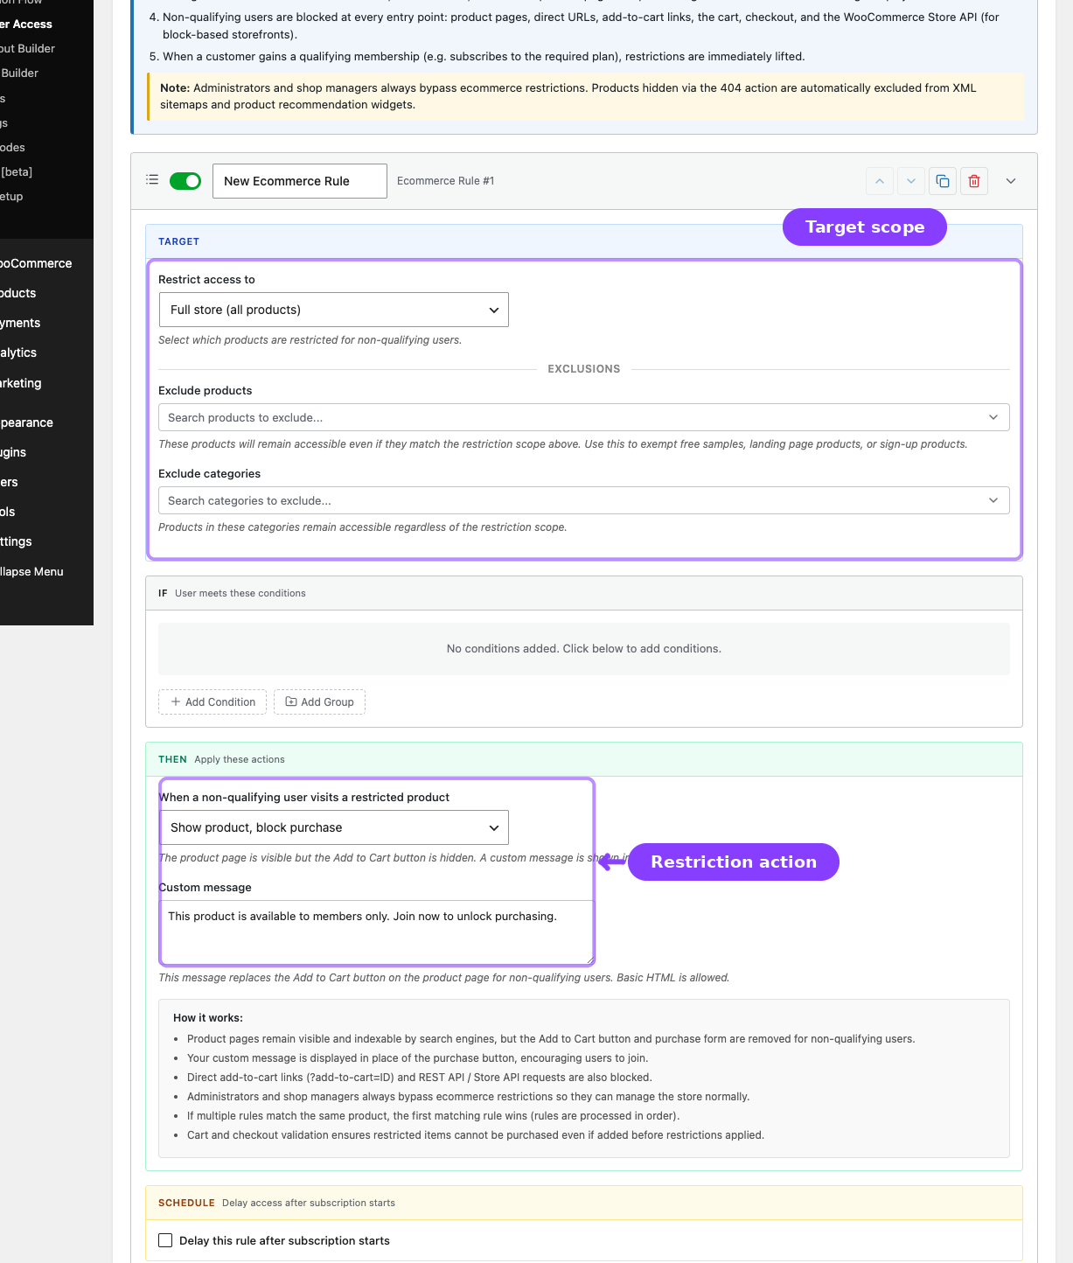Click into the Custom message textarea

click(x=376, y=932)
